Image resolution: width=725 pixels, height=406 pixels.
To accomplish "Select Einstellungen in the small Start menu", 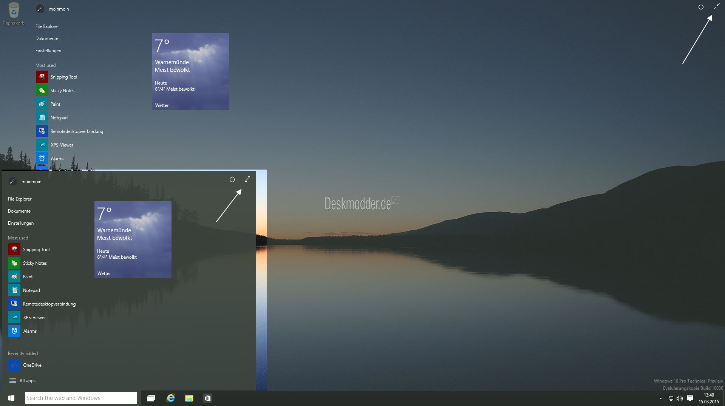I will (x=21, y=223).
